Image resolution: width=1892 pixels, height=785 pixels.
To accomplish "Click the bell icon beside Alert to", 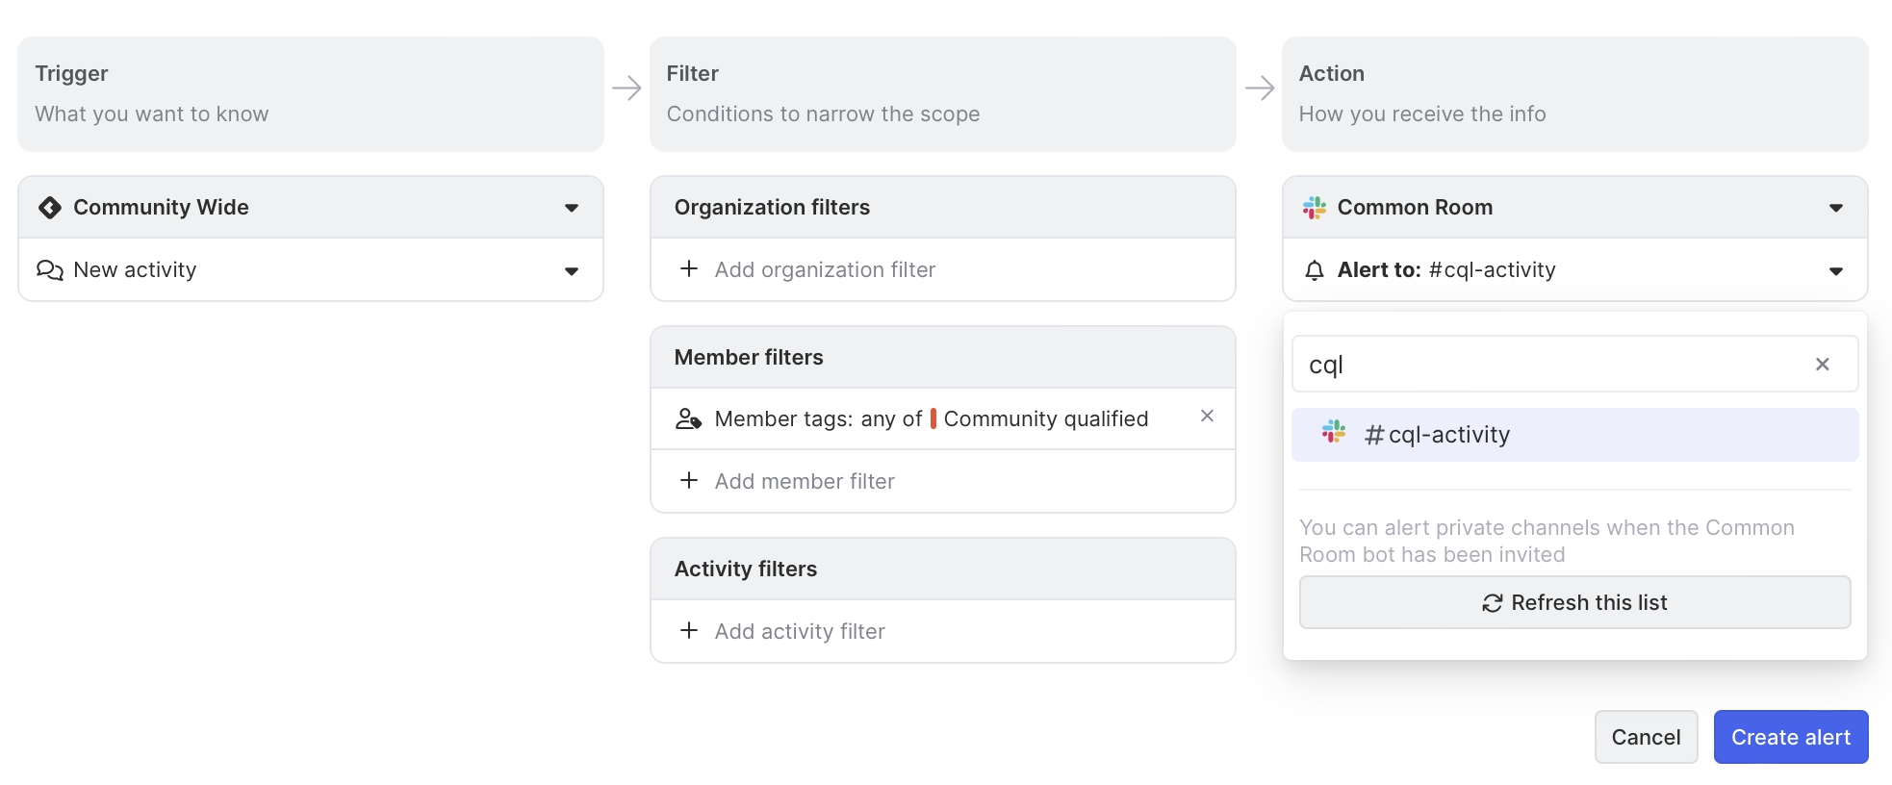I will pyautogui.click(x=1314, y=270).
